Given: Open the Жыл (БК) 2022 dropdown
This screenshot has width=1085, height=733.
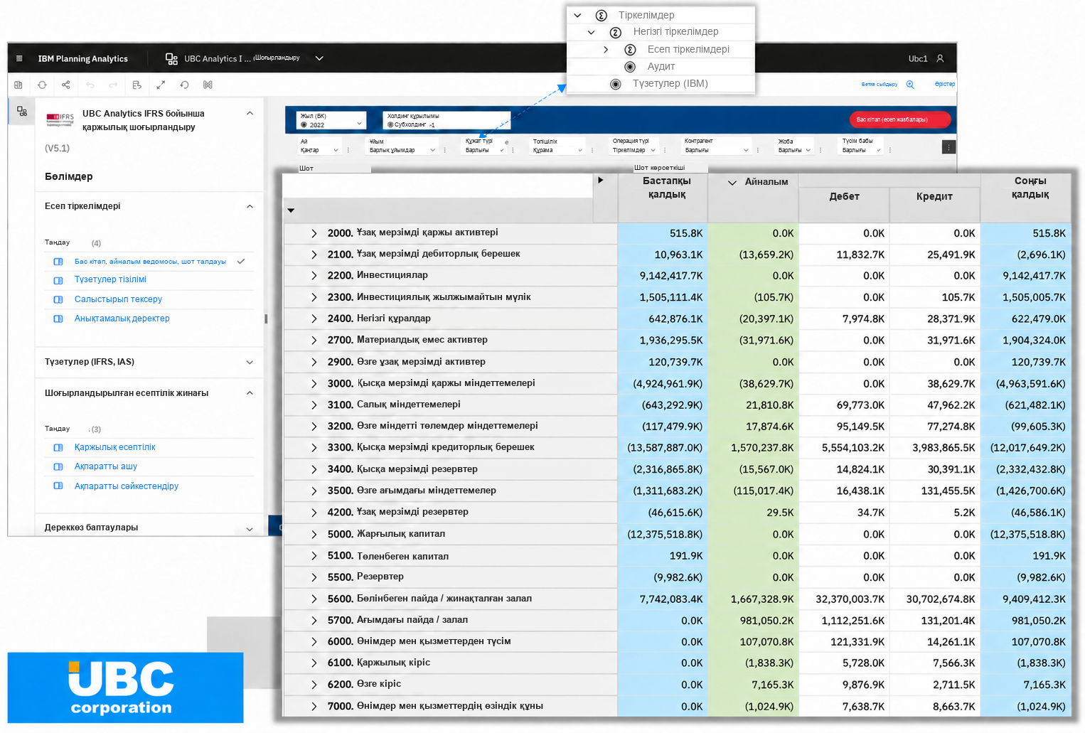Looking at the screenshot, I should pos(331,120).
